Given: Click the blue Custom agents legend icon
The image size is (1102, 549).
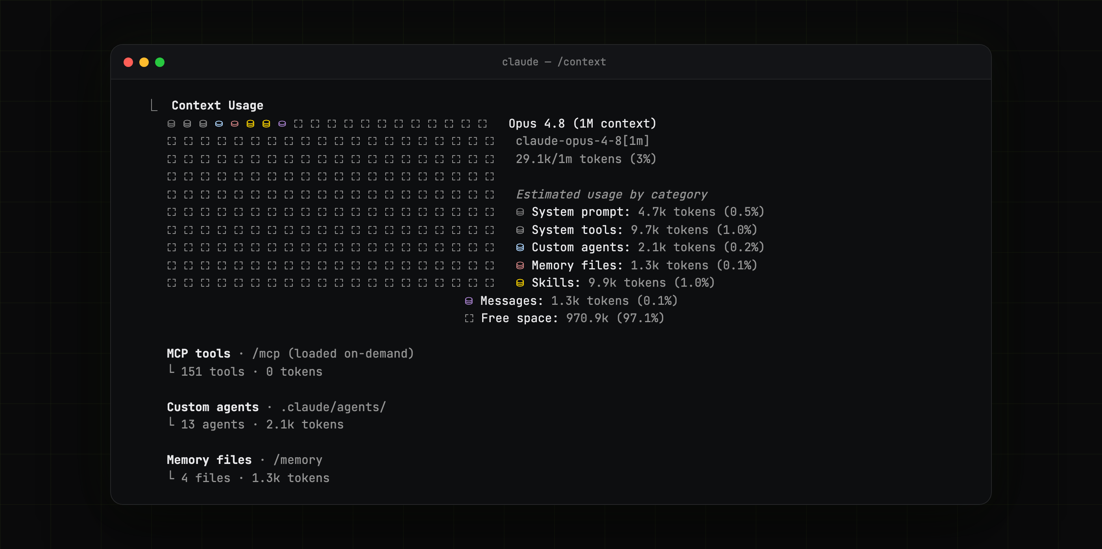Looking at the screenshot, I should pyautogui.click(x=520, y=247).
